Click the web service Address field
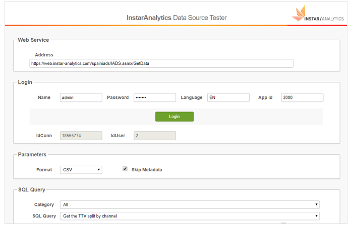Screen dimensions: 353x226 (161, 64)
